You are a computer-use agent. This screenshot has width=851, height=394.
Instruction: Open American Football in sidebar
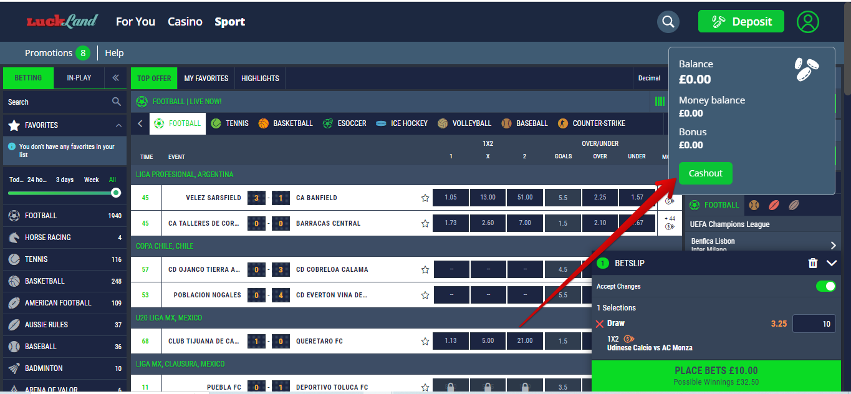(x=65, y=303)
